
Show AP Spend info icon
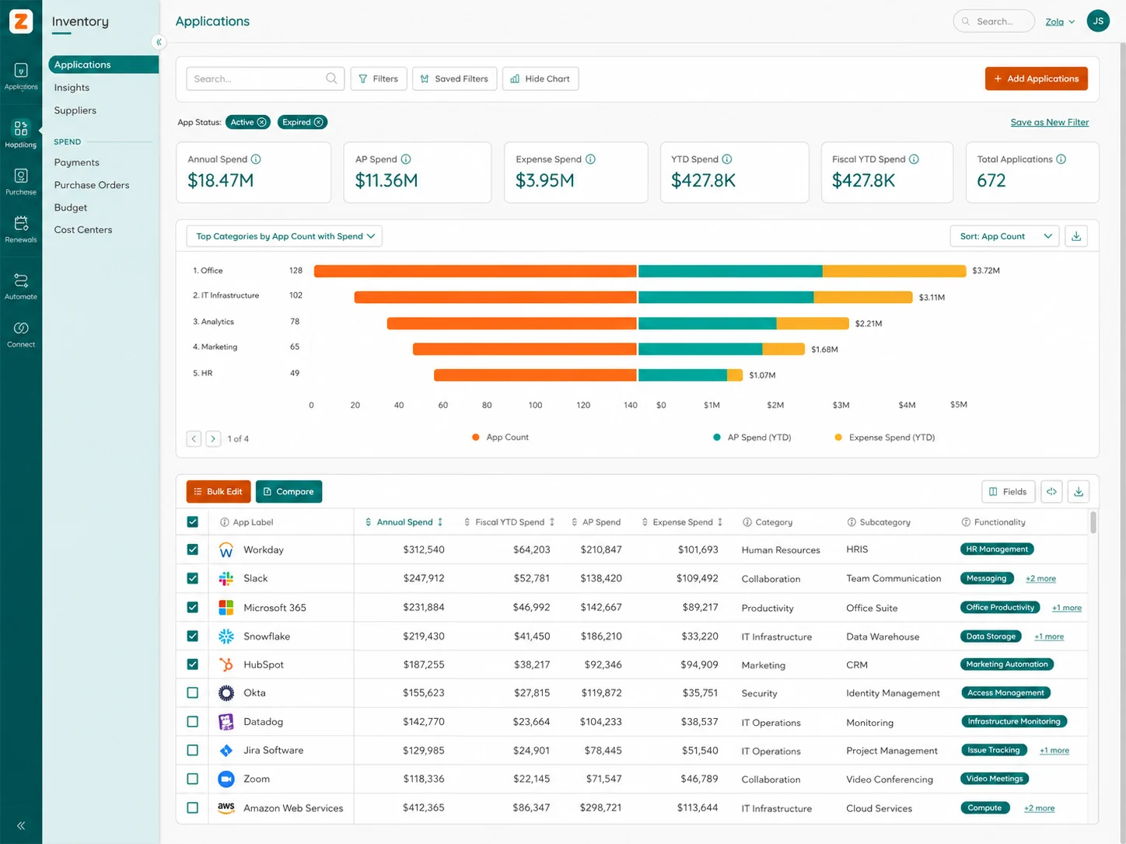(406, 159)
